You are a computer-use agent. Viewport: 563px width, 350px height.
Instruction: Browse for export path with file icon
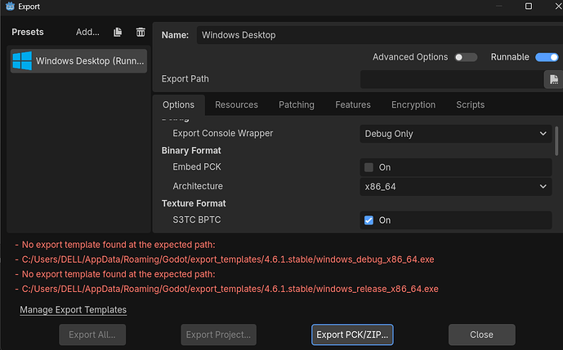pos(553,79)
